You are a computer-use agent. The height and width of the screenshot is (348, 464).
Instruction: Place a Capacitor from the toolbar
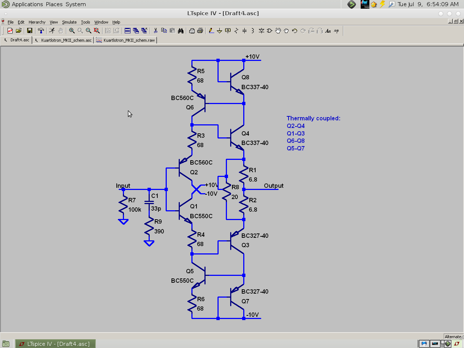(244, 31)
